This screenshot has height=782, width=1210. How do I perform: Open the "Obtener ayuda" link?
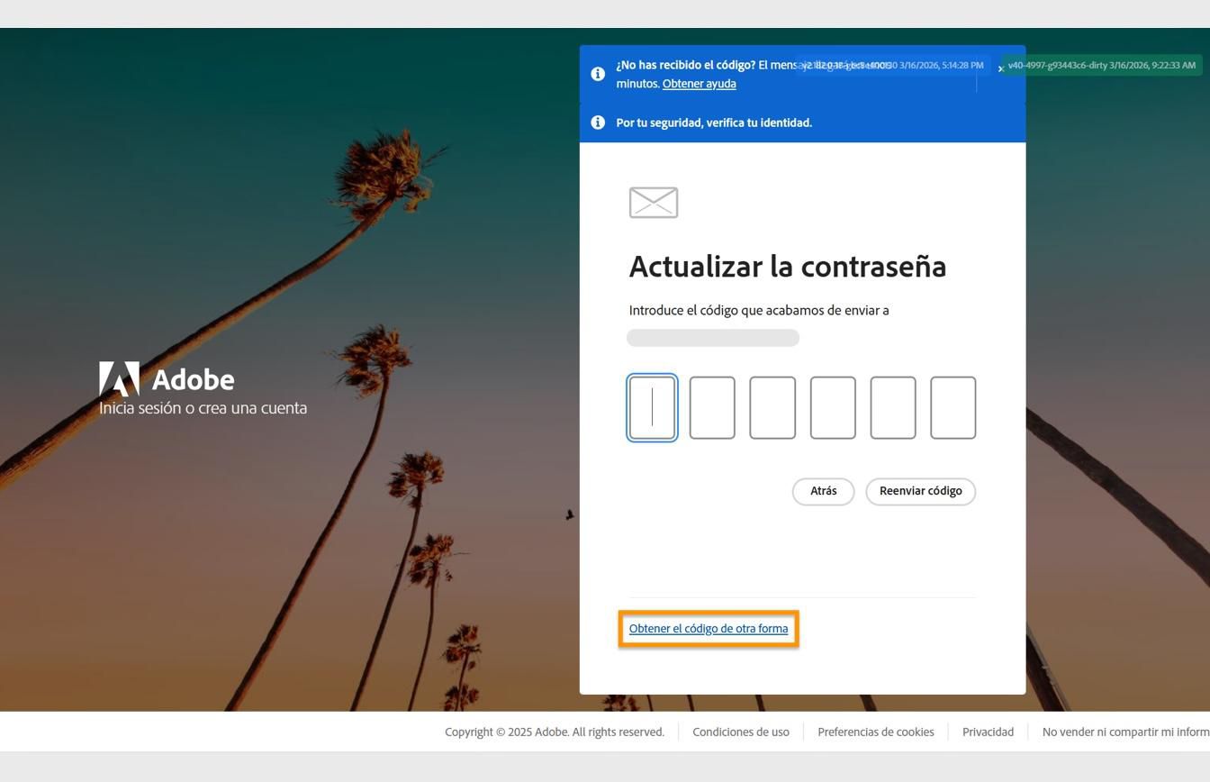(699, 83)
